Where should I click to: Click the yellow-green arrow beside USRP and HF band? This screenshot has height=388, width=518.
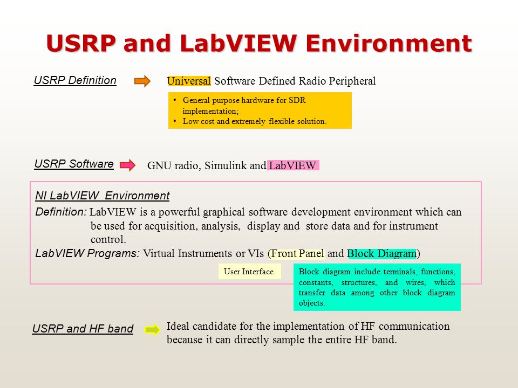(x=152, y=329)
